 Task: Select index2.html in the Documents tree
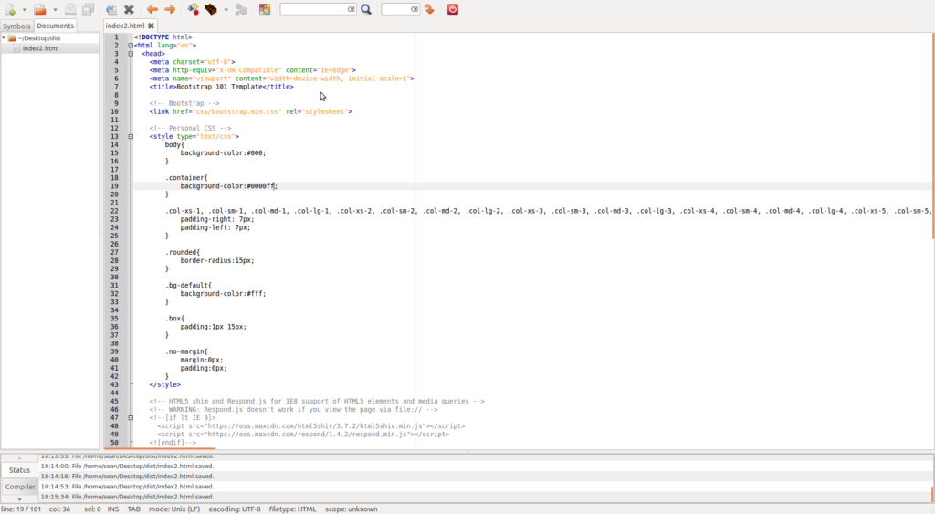click(40, 48)
